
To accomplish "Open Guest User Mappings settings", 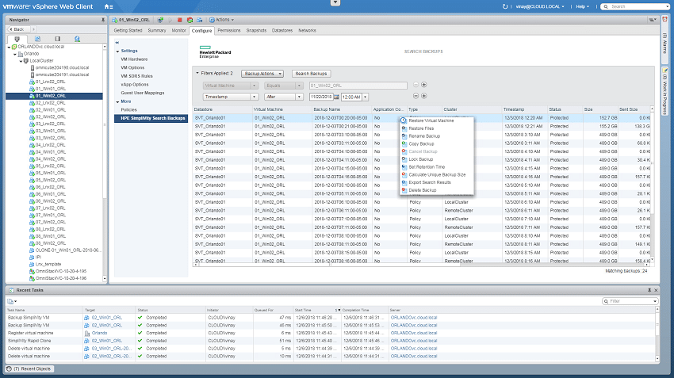I will [x=142, y=93].
